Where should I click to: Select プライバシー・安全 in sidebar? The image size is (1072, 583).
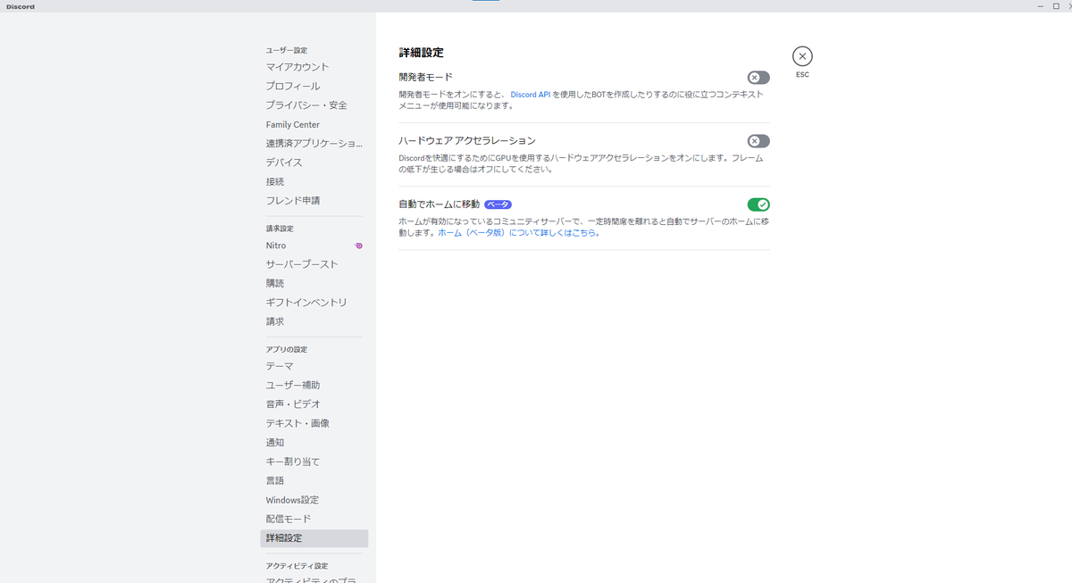pyautogui.click(x=314, y=105)
